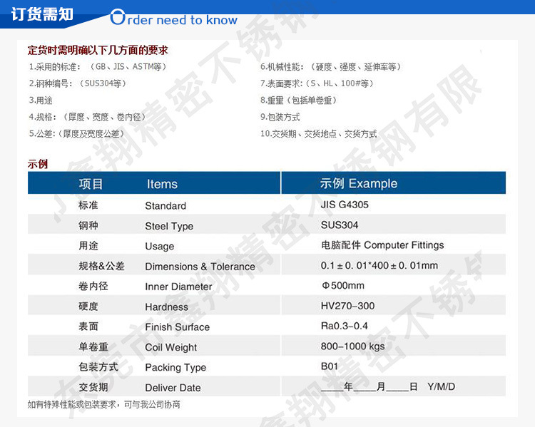Click the '标准' row label
Screen dimensions: 535x427
click(88, 205)
